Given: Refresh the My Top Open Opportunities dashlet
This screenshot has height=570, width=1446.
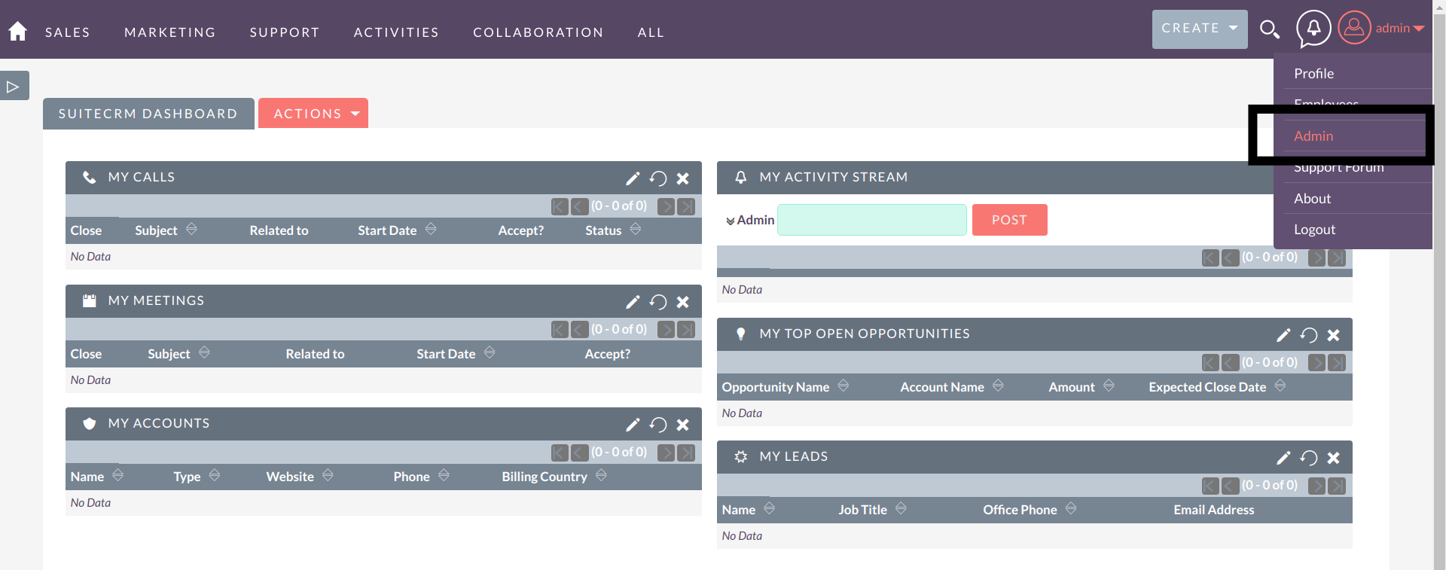Looking at the screenshot, I should pos(1309,335).
